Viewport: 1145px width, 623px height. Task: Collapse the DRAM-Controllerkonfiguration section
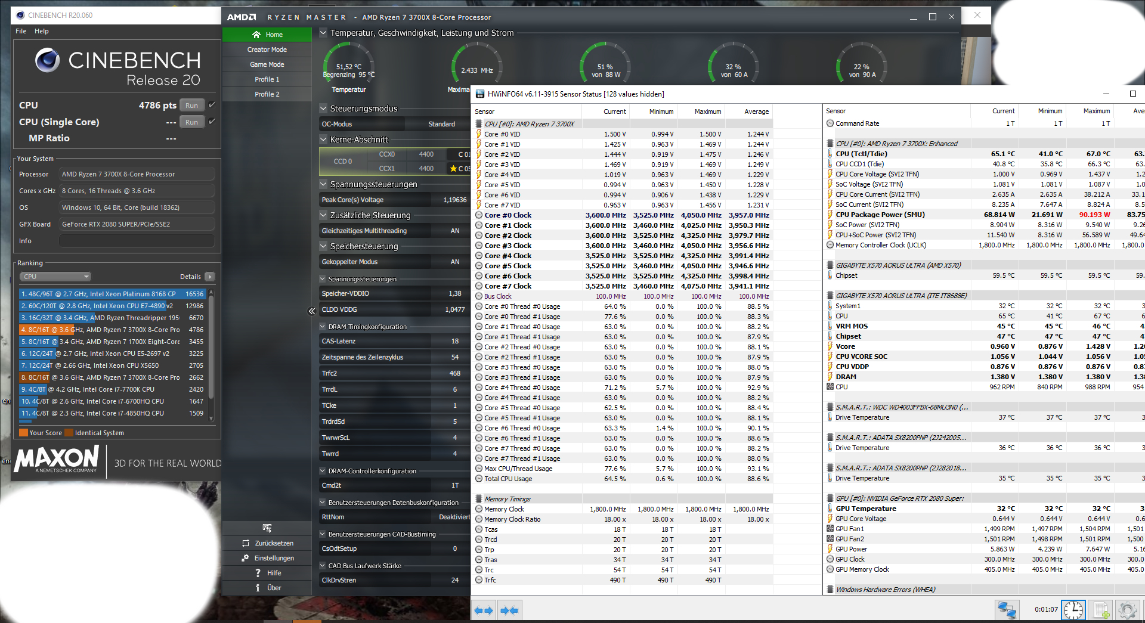[x=323, y=471]
